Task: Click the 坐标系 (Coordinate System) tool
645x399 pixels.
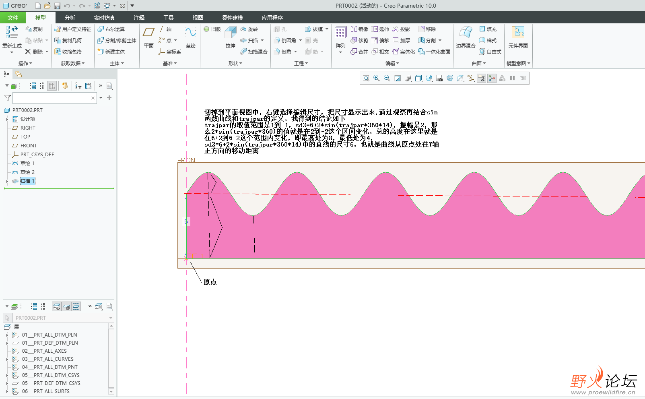Action: [x=169, y=52]
